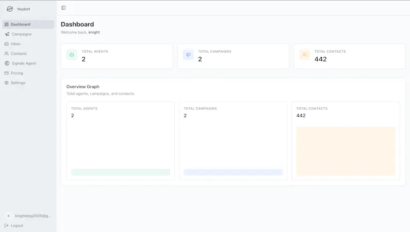Click the knightdog2005 account email
The width and height of the screenshot is (410, 232).
tap(33, 216)
